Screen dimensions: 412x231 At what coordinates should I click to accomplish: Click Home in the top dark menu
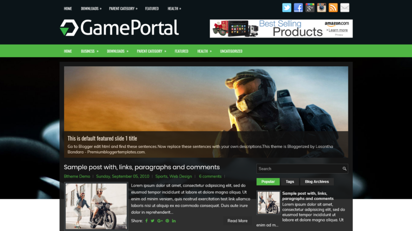[68, 8]
